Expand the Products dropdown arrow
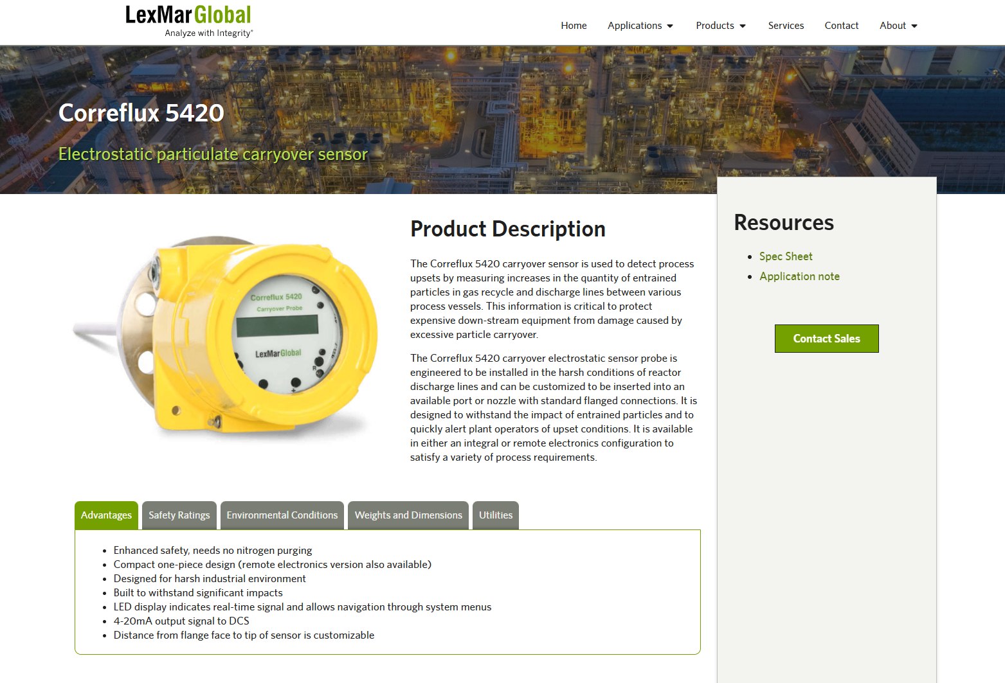The height and width of the screenshot is (683, 1005). point(743,26)
